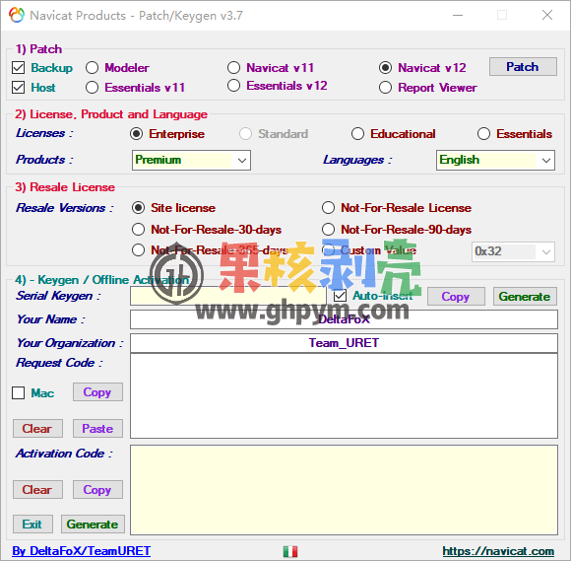571x561 pixels.
Task: Click inside the Request Code text area
Action: 344,395
